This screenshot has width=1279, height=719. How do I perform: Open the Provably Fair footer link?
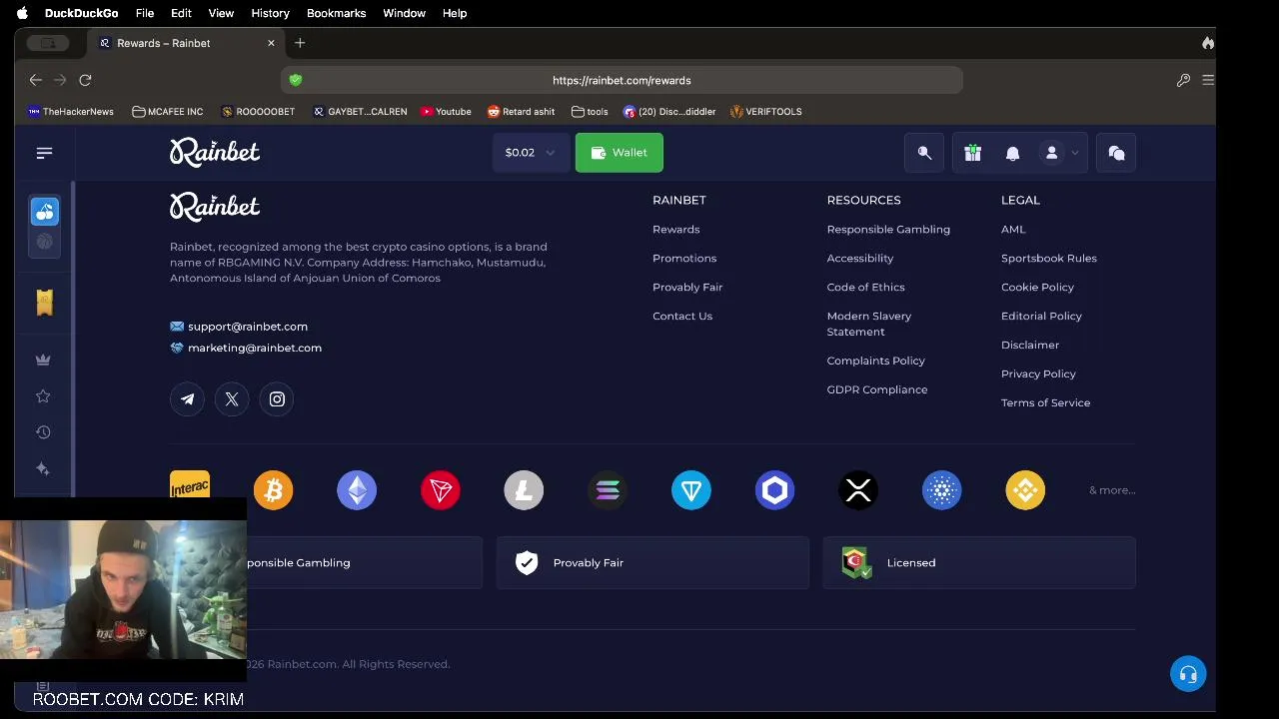point(687,287)
